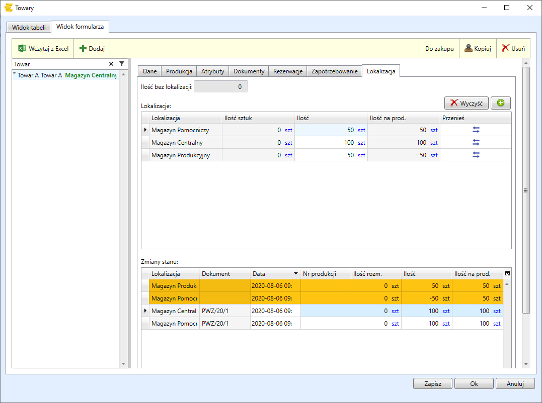Screen dimensions: 542x403
Task: Click the green plus add location icon
Action: (x=500, y=103)
